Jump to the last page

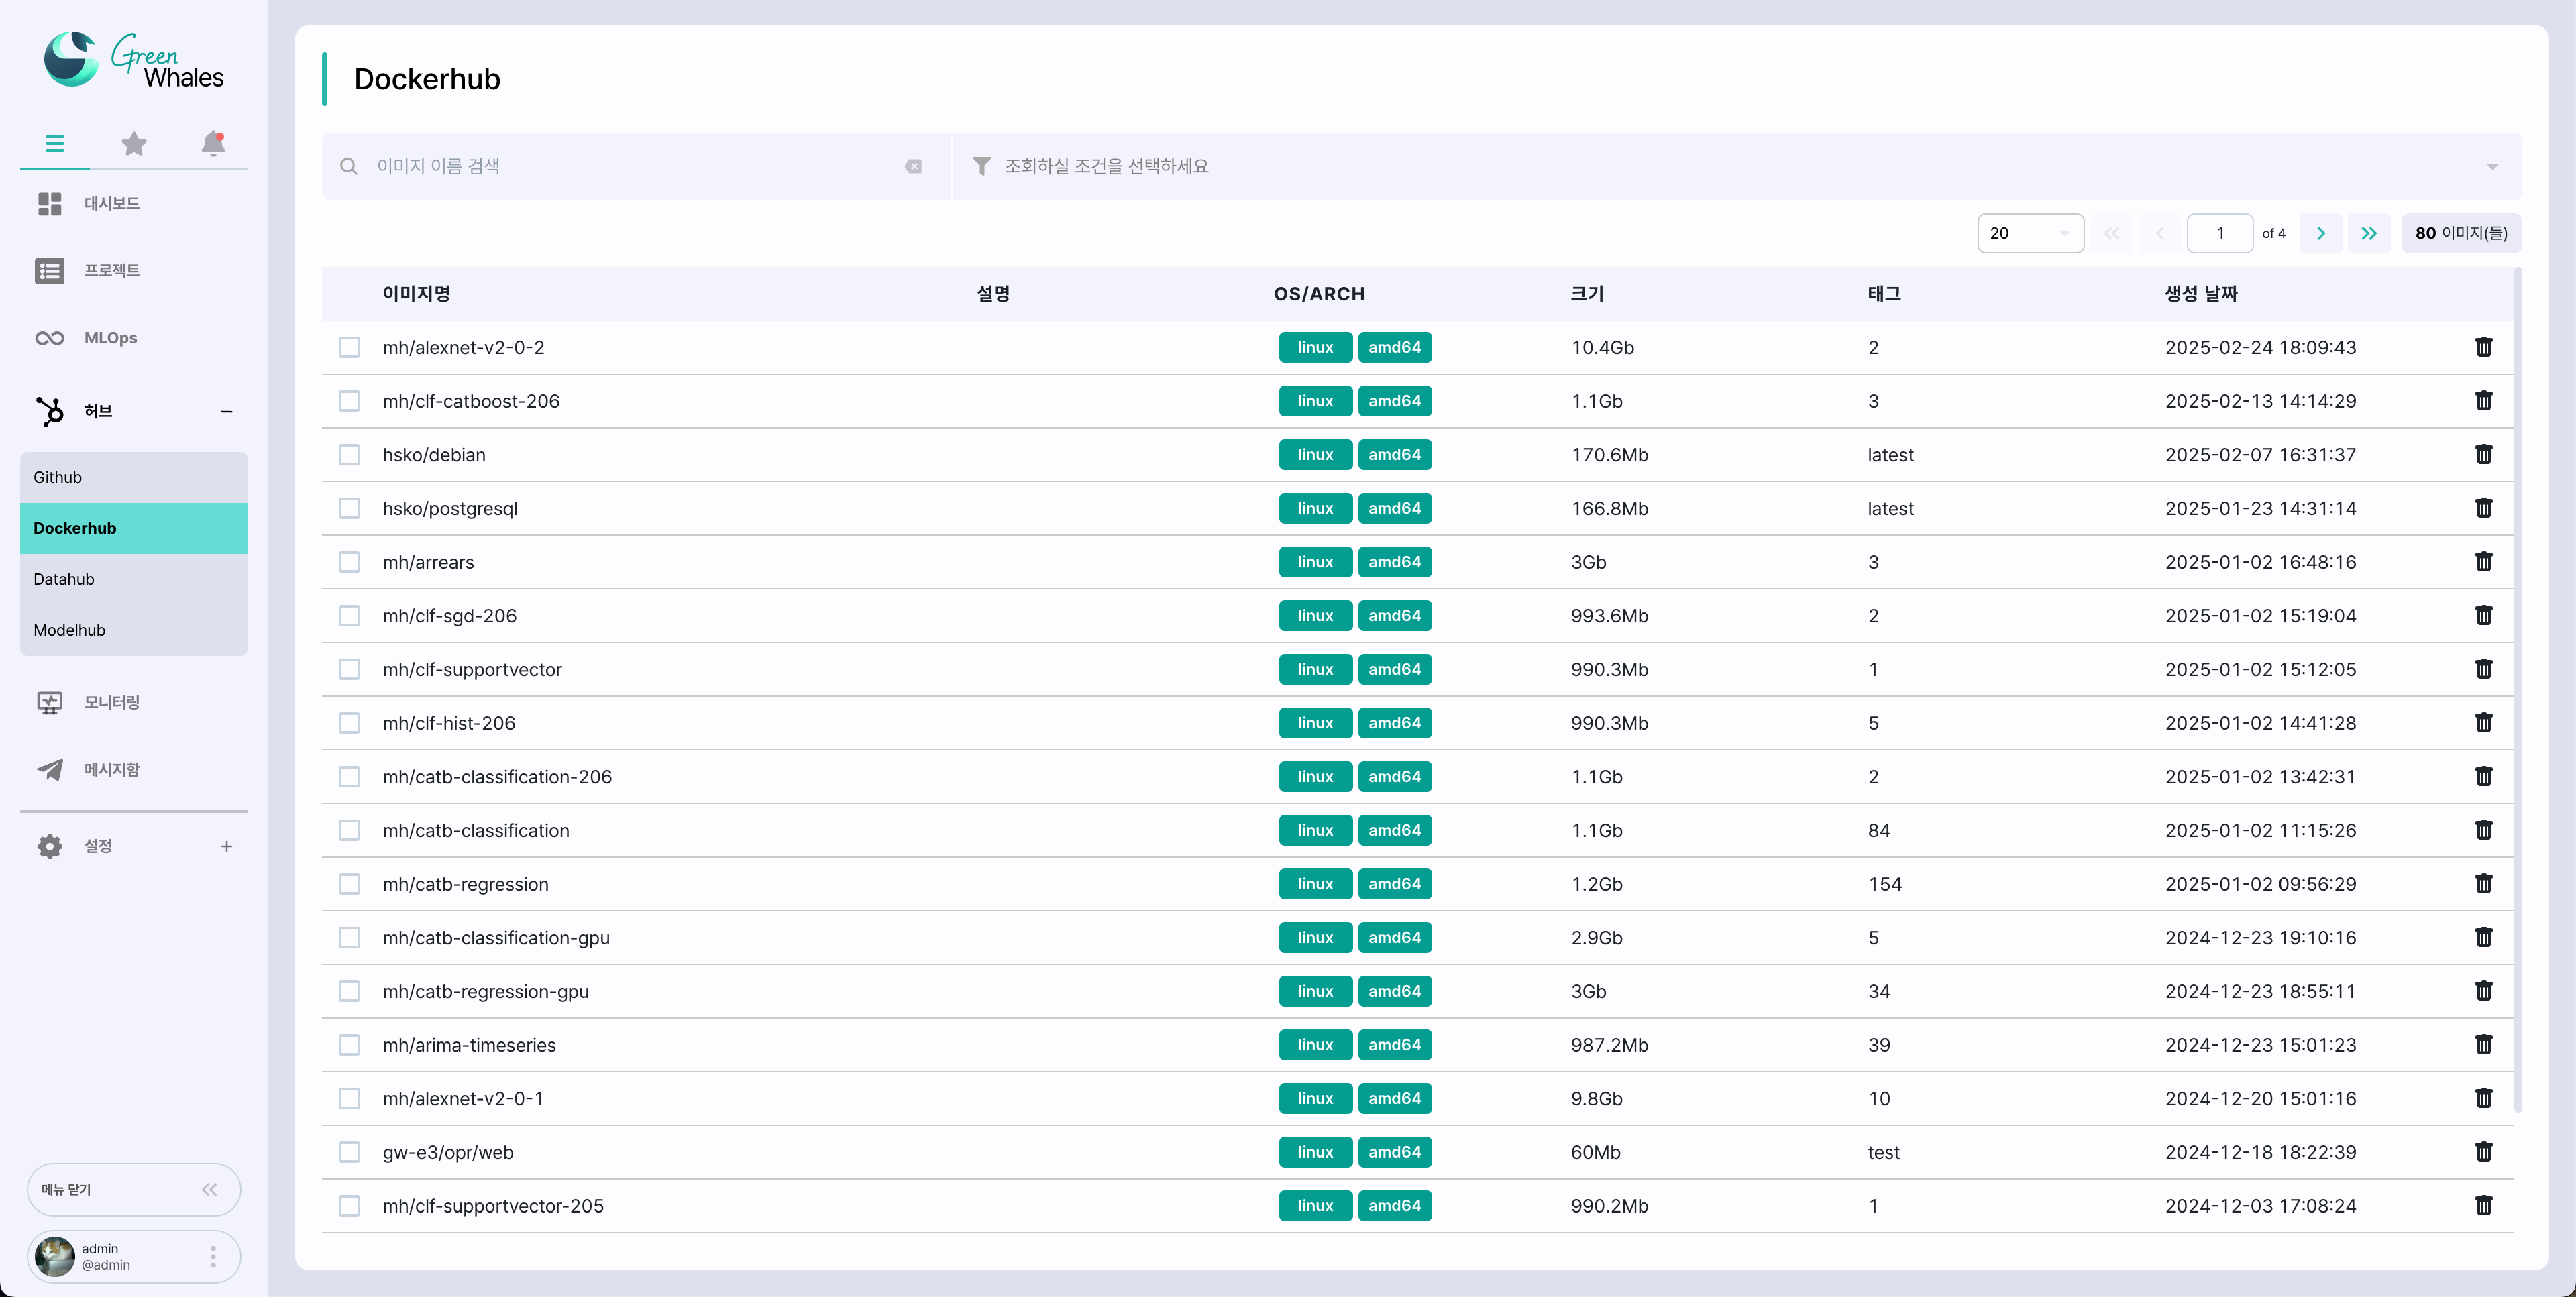tap(2369, 233)
